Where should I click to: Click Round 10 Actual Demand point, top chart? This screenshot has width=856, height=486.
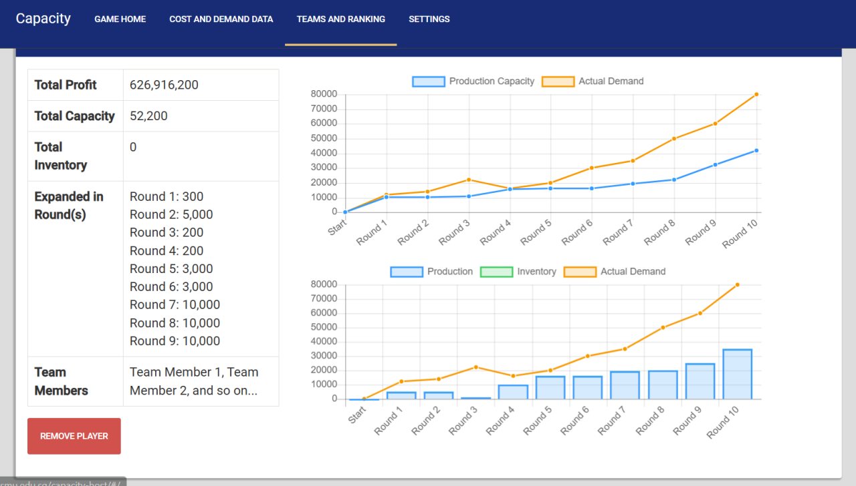coord(756,94)
